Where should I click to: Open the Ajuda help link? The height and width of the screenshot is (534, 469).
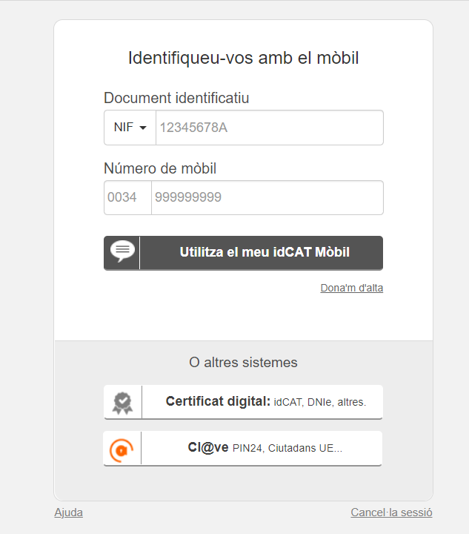click(69, 512)
